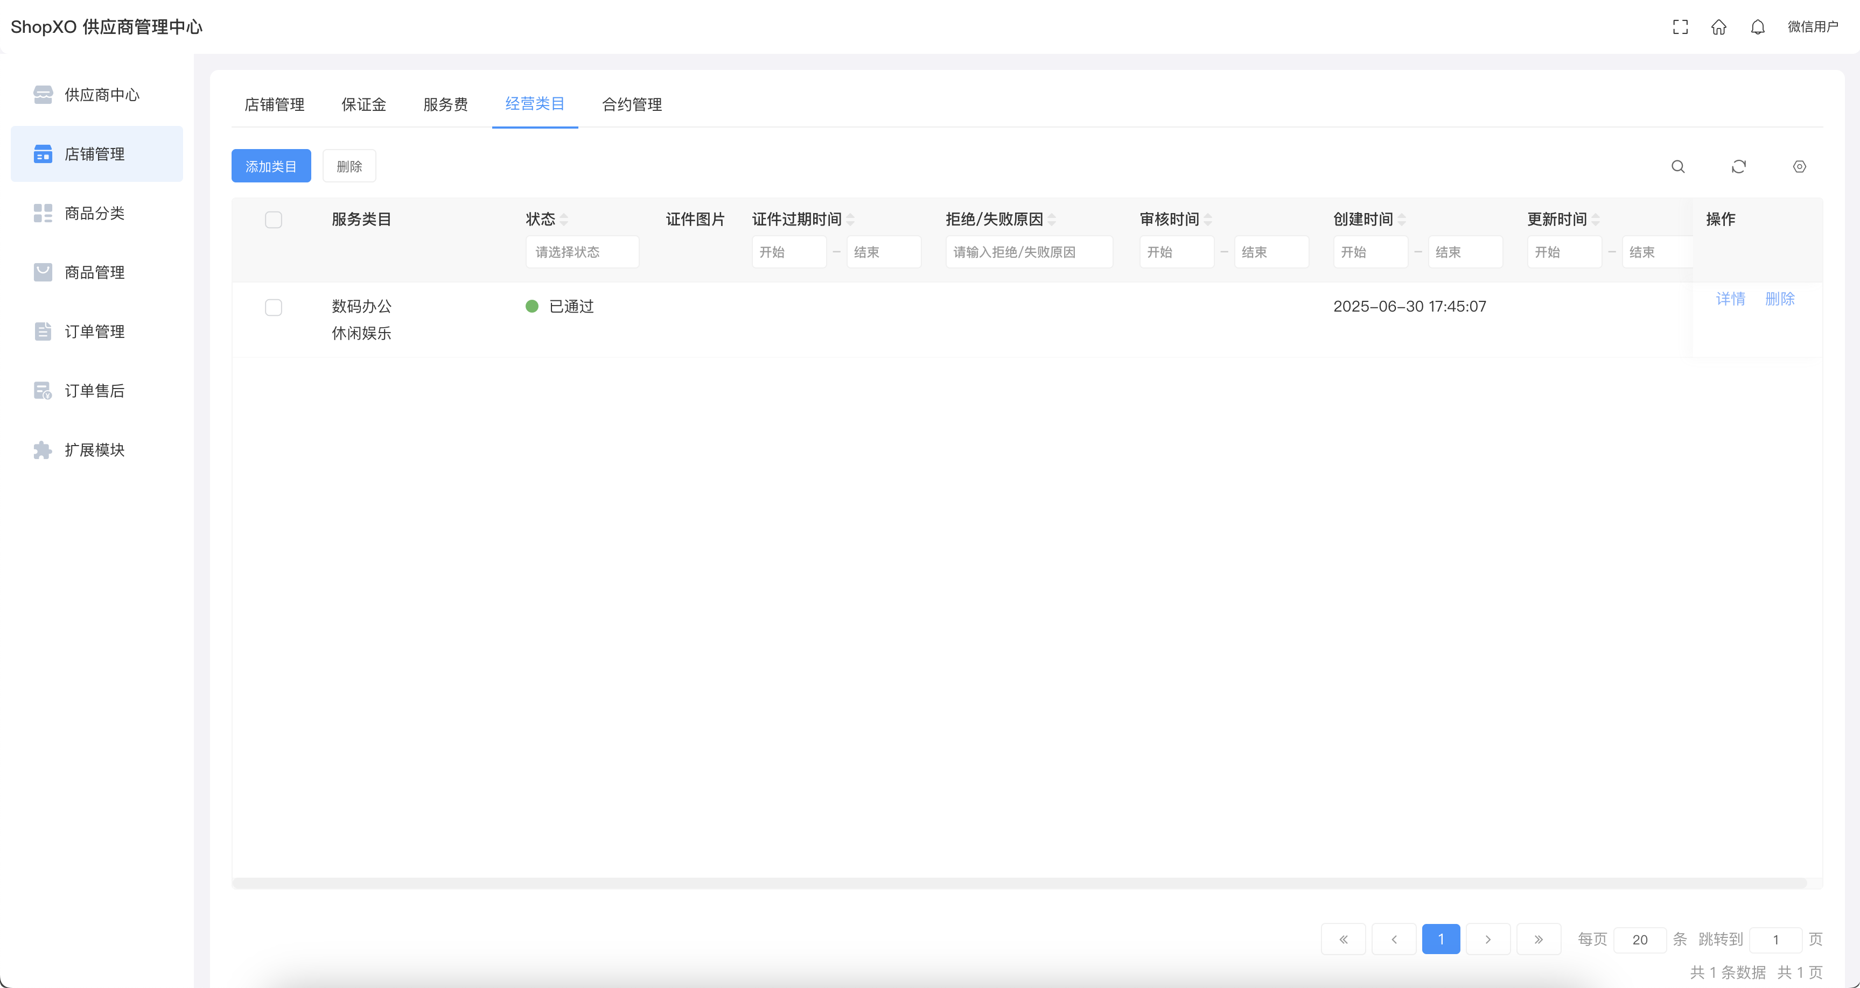Image resolution: width=1860 pixels, height=988 pixels.
Task: Open the home icon in header
Action: pos(1718,27)
